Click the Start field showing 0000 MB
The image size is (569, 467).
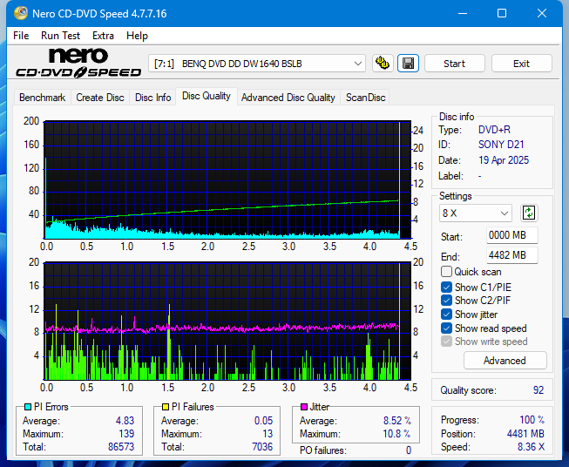(511, 235)
